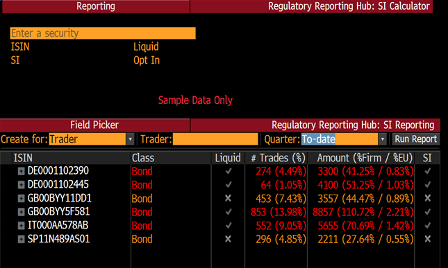
Task: Expand the DE0001102445 row plus icon
Action: pos(21,185)
